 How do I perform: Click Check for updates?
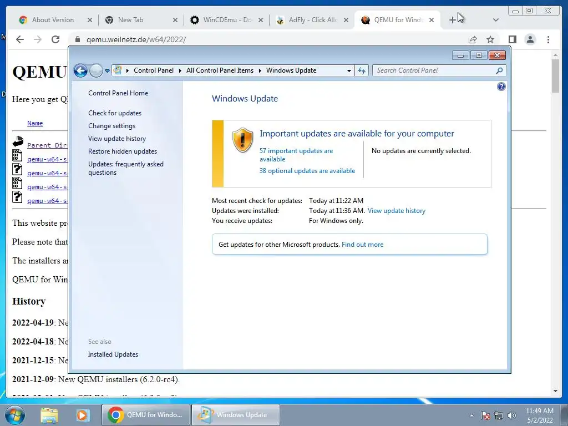[x=115, y=113]
